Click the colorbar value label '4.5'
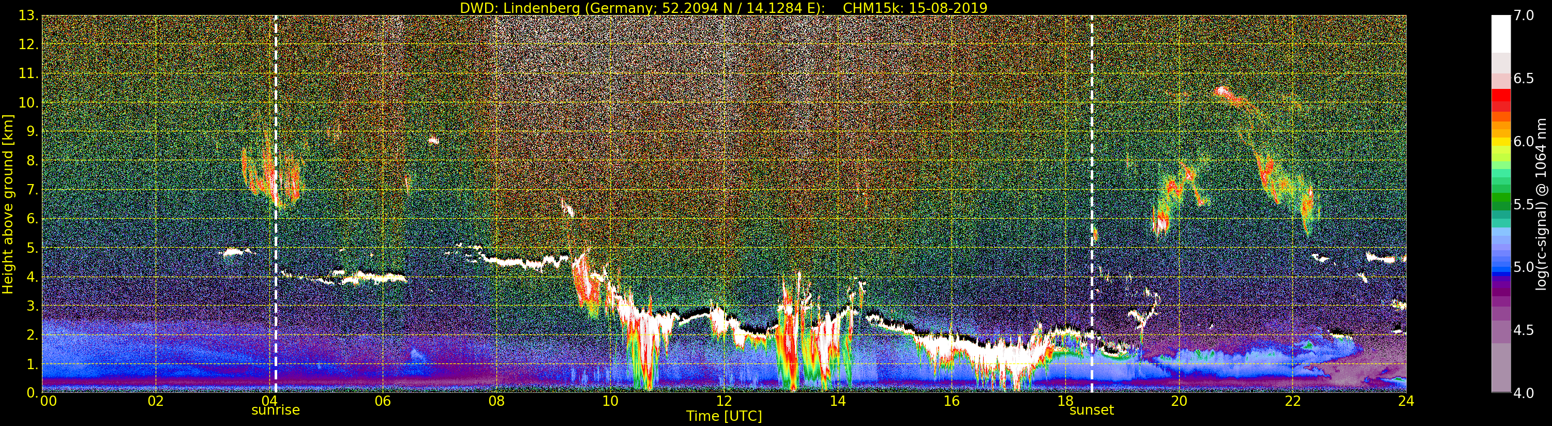The image size is (1552, 426). coord(1524,330)
